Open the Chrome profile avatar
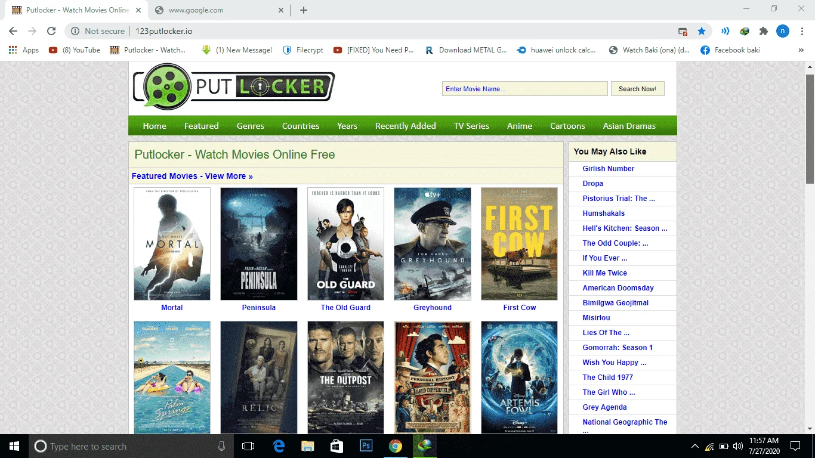The height and width of the screenshot is (458, 815). pyautogui.click(x=782, y=31)
